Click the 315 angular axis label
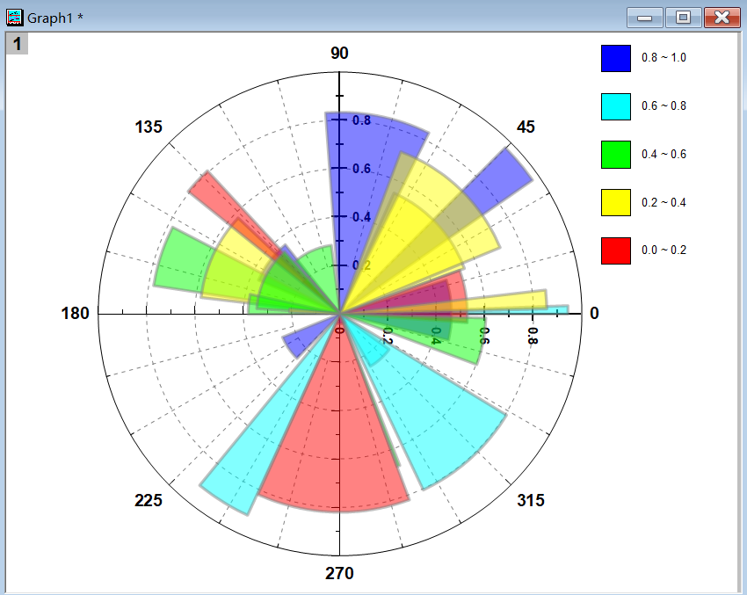 (x=531, y=500)
